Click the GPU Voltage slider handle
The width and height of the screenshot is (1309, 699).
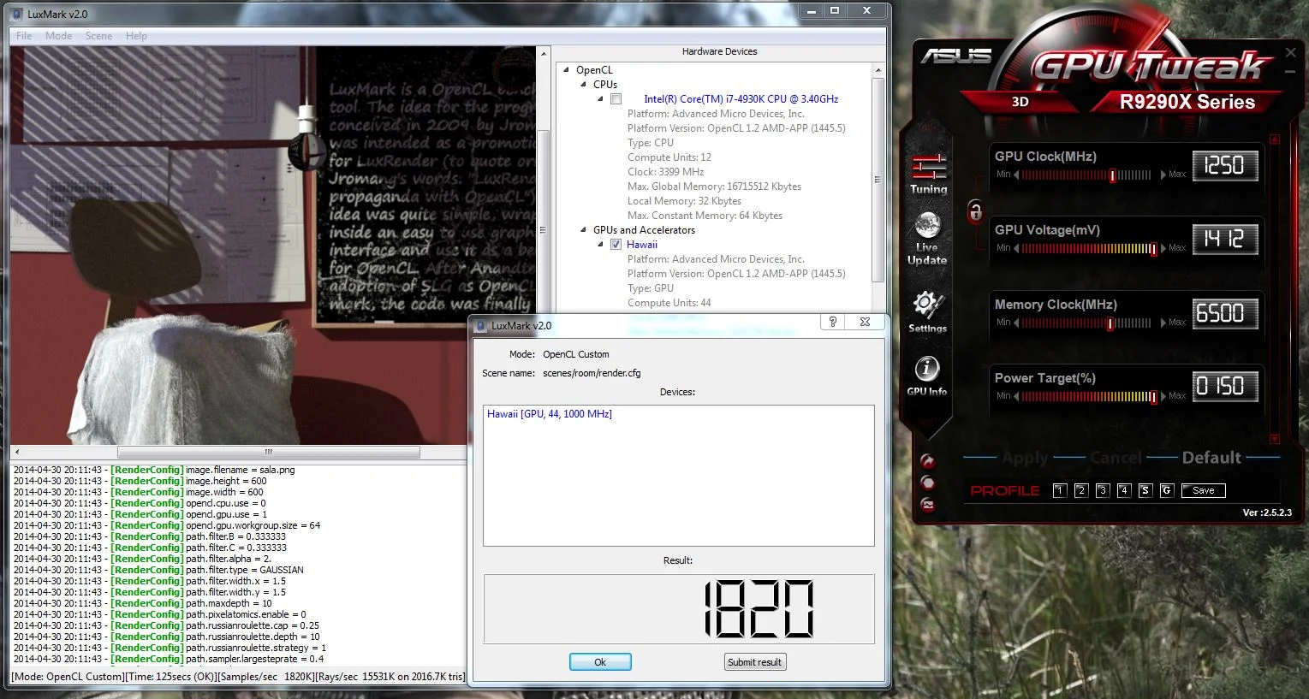(1154, 249)
